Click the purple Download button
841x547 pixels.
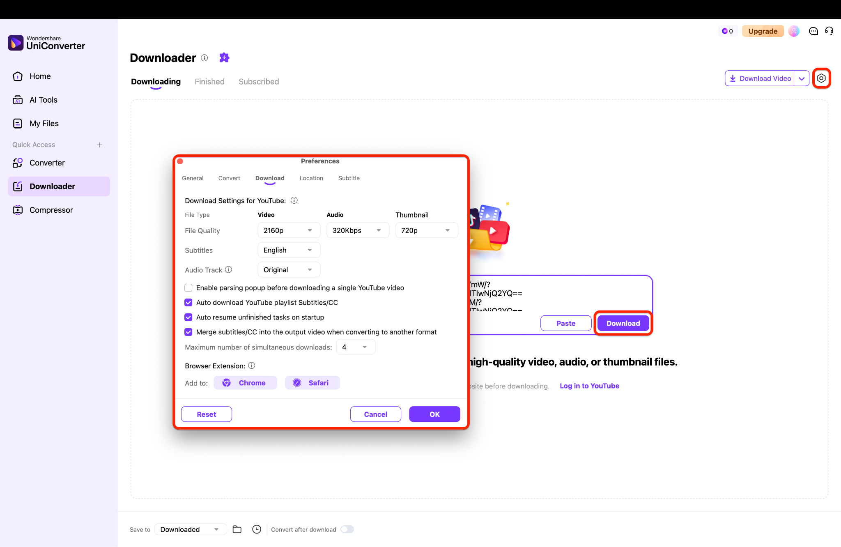[623, 323]
